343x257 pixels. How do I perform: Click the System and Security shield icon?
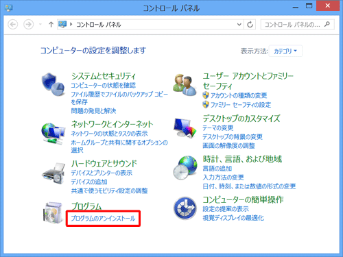(54, 84)
